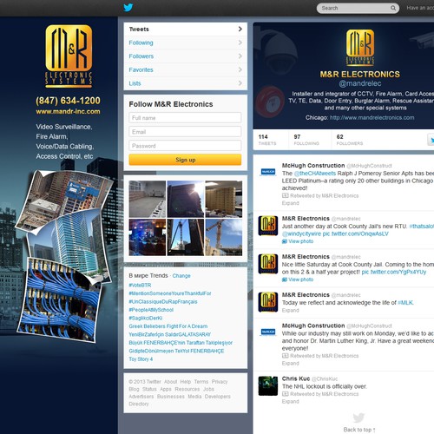View photo on Cook County RTU tweet
Image resolution: width=434 pixels, height=434 pixels.
click(301, 241)
